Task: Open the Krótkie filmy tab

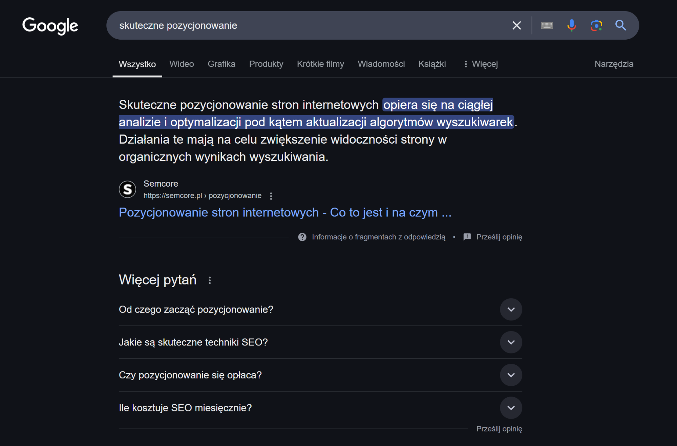Action: 320,64
